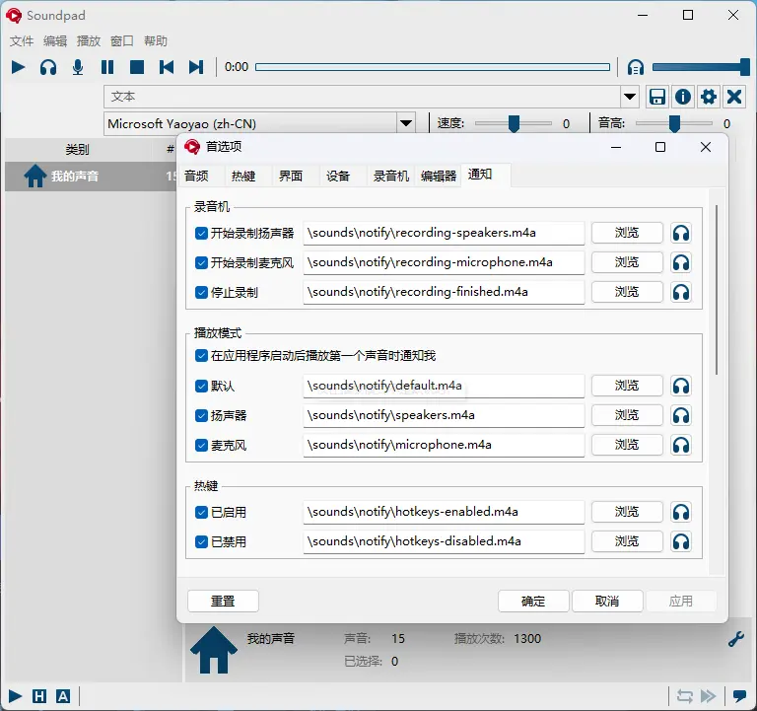Jump to previous sound icon
This screenshot has height=711, width=757.
click(x=167, y=67)
